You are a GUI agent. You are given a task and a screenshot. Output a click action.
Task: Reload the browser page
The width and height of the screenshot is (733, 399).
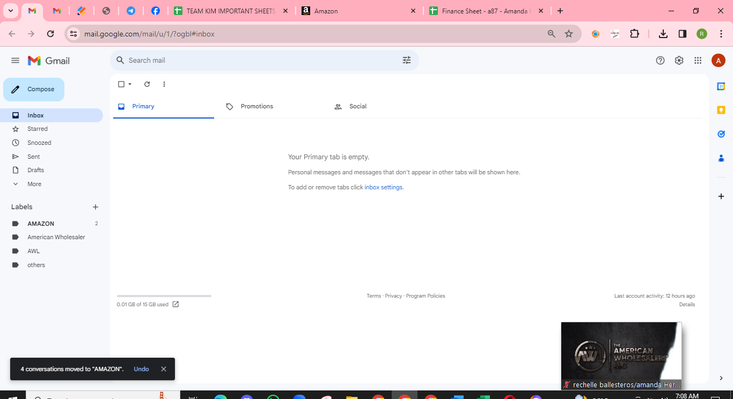tap(50, 34)
